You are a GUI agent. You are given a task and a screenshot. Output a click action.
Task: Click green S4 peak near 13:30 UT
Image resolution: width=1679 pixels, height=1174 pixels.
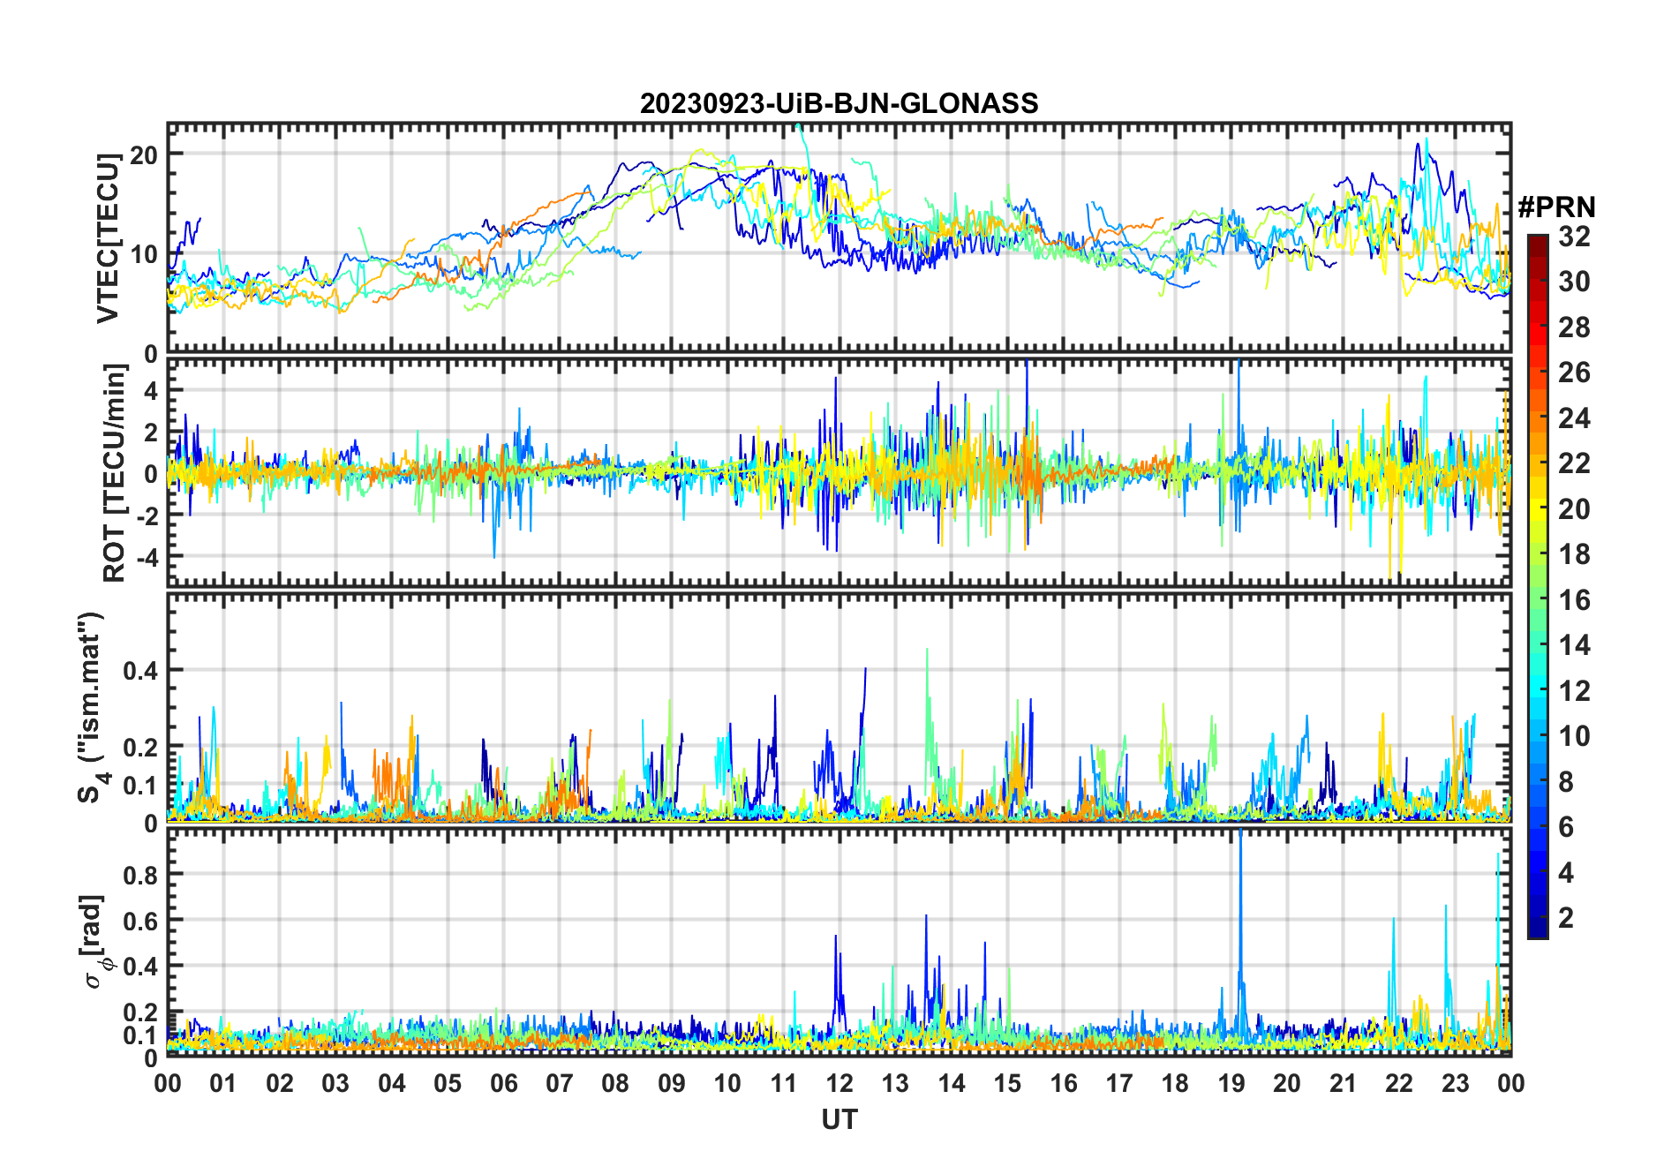click(926, 653)
